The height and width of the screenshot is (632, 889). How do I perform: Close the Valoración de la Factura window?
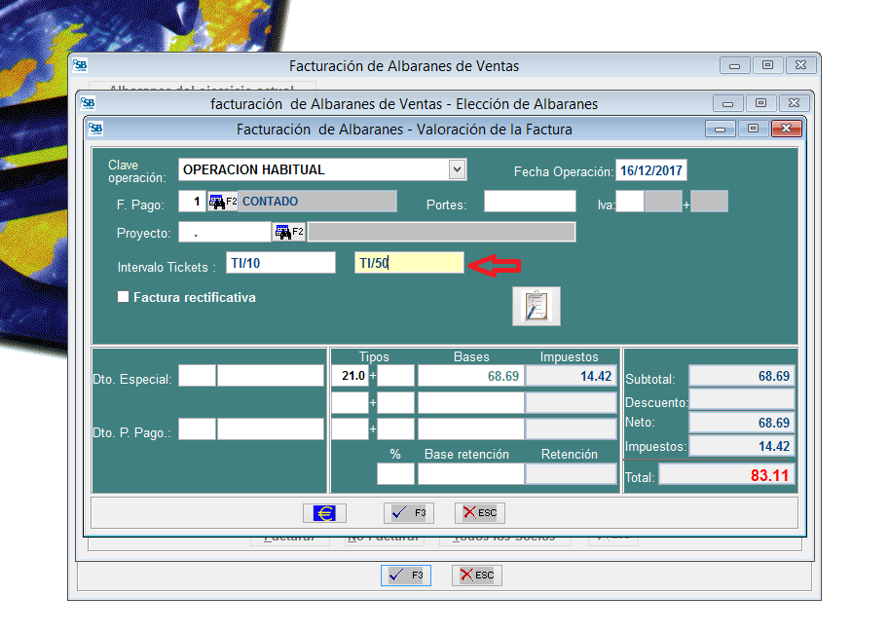784,130
